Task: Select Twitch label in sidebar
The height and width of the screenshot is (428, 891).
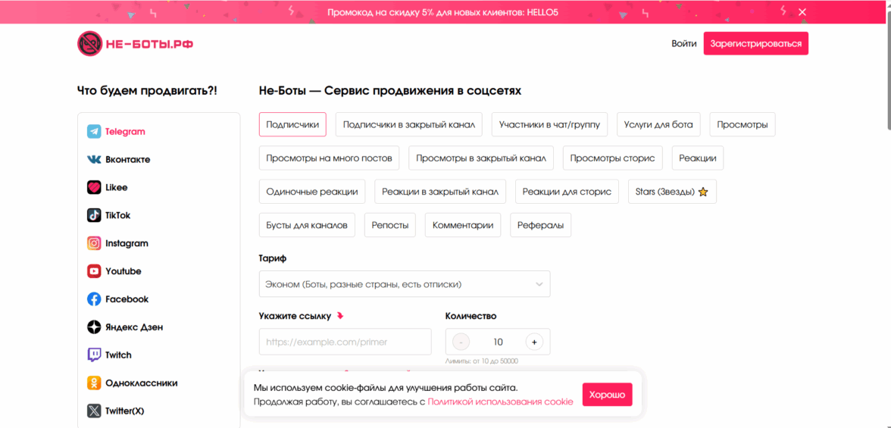Action: [x=118, y=355]
